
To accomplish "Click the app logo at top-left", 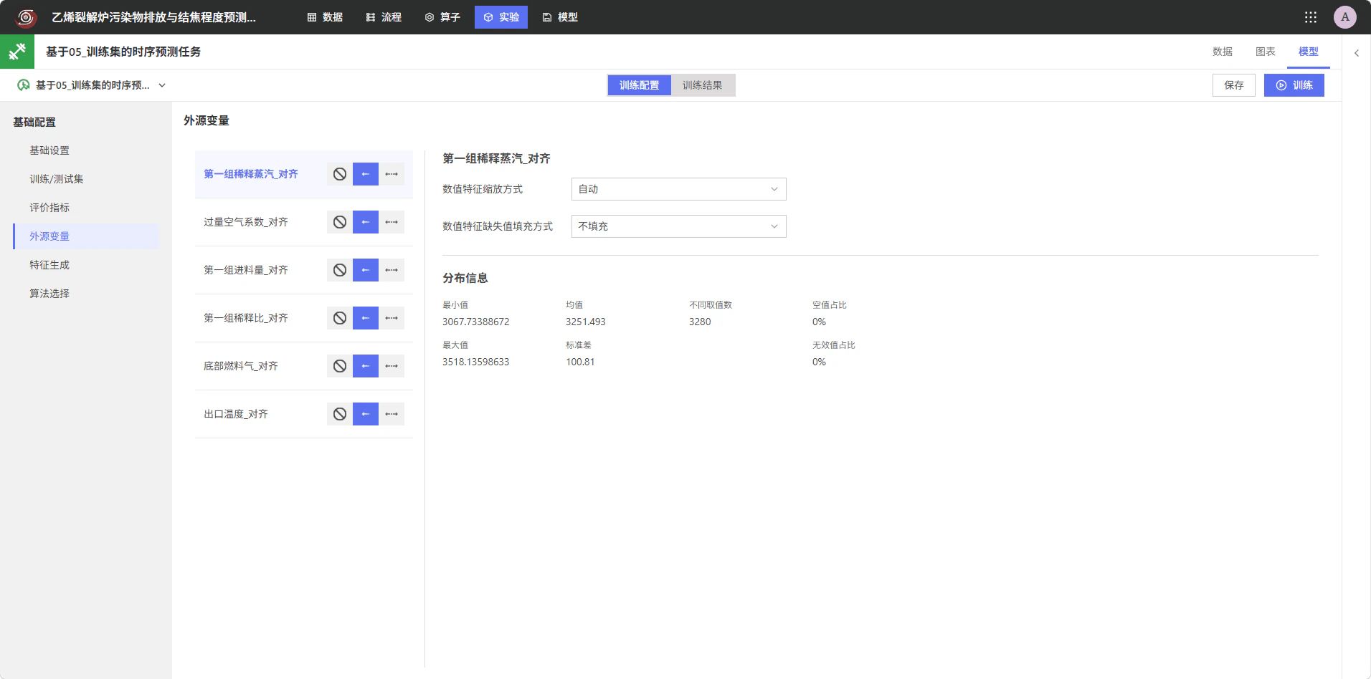I will click(x=26, y=17).
